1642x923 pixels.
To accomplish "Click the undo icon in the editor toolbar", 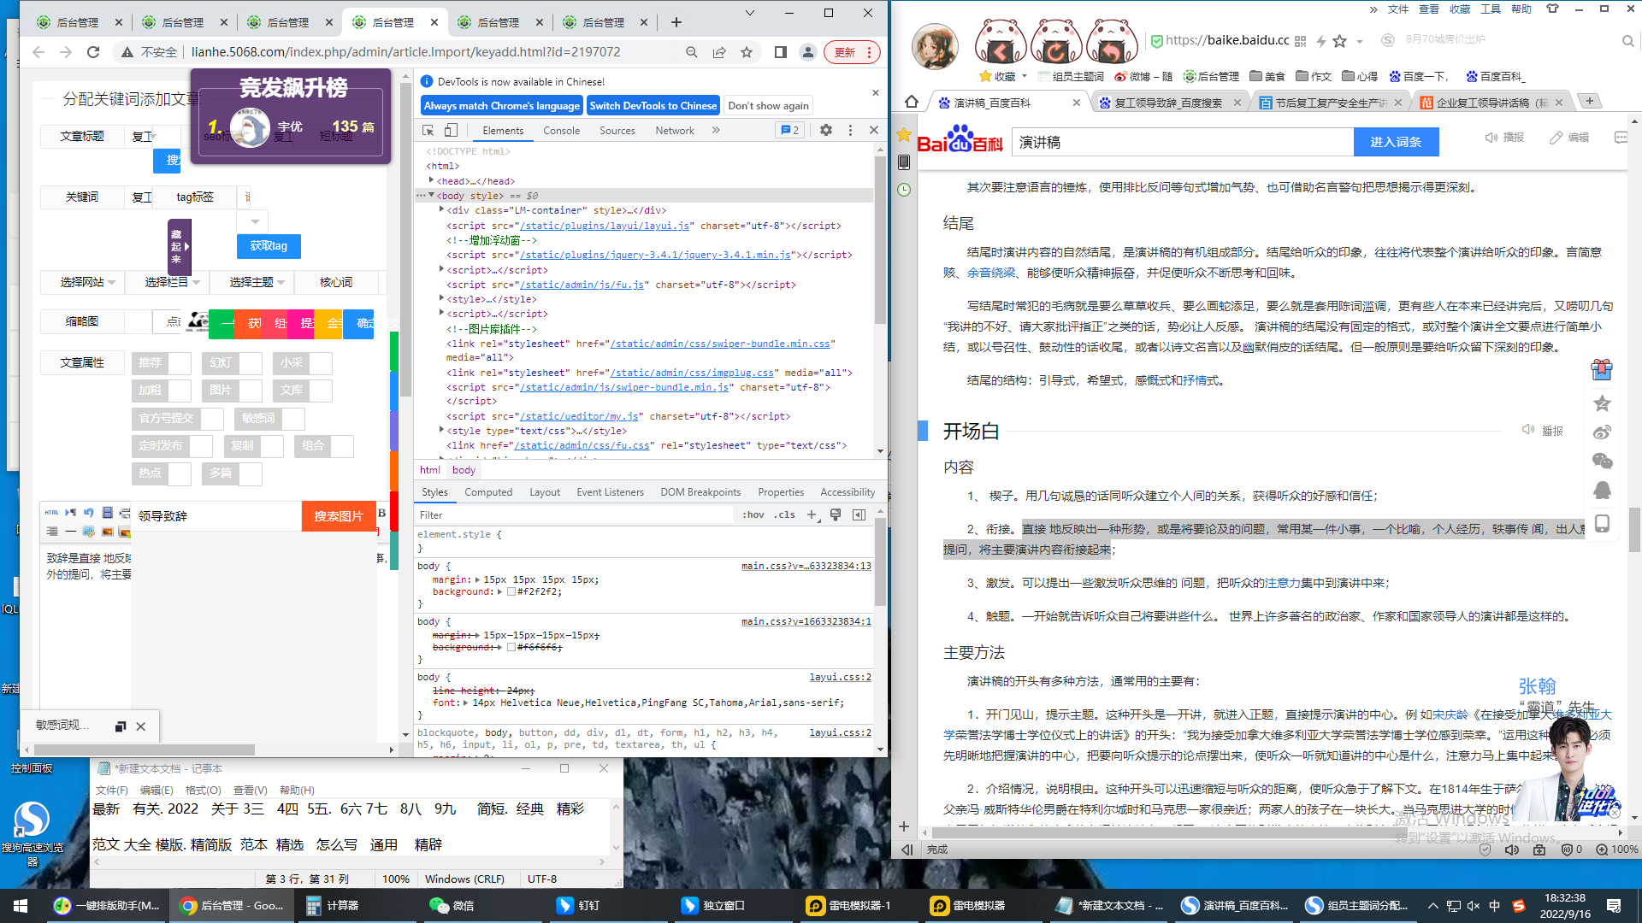I will pos(89,513).
